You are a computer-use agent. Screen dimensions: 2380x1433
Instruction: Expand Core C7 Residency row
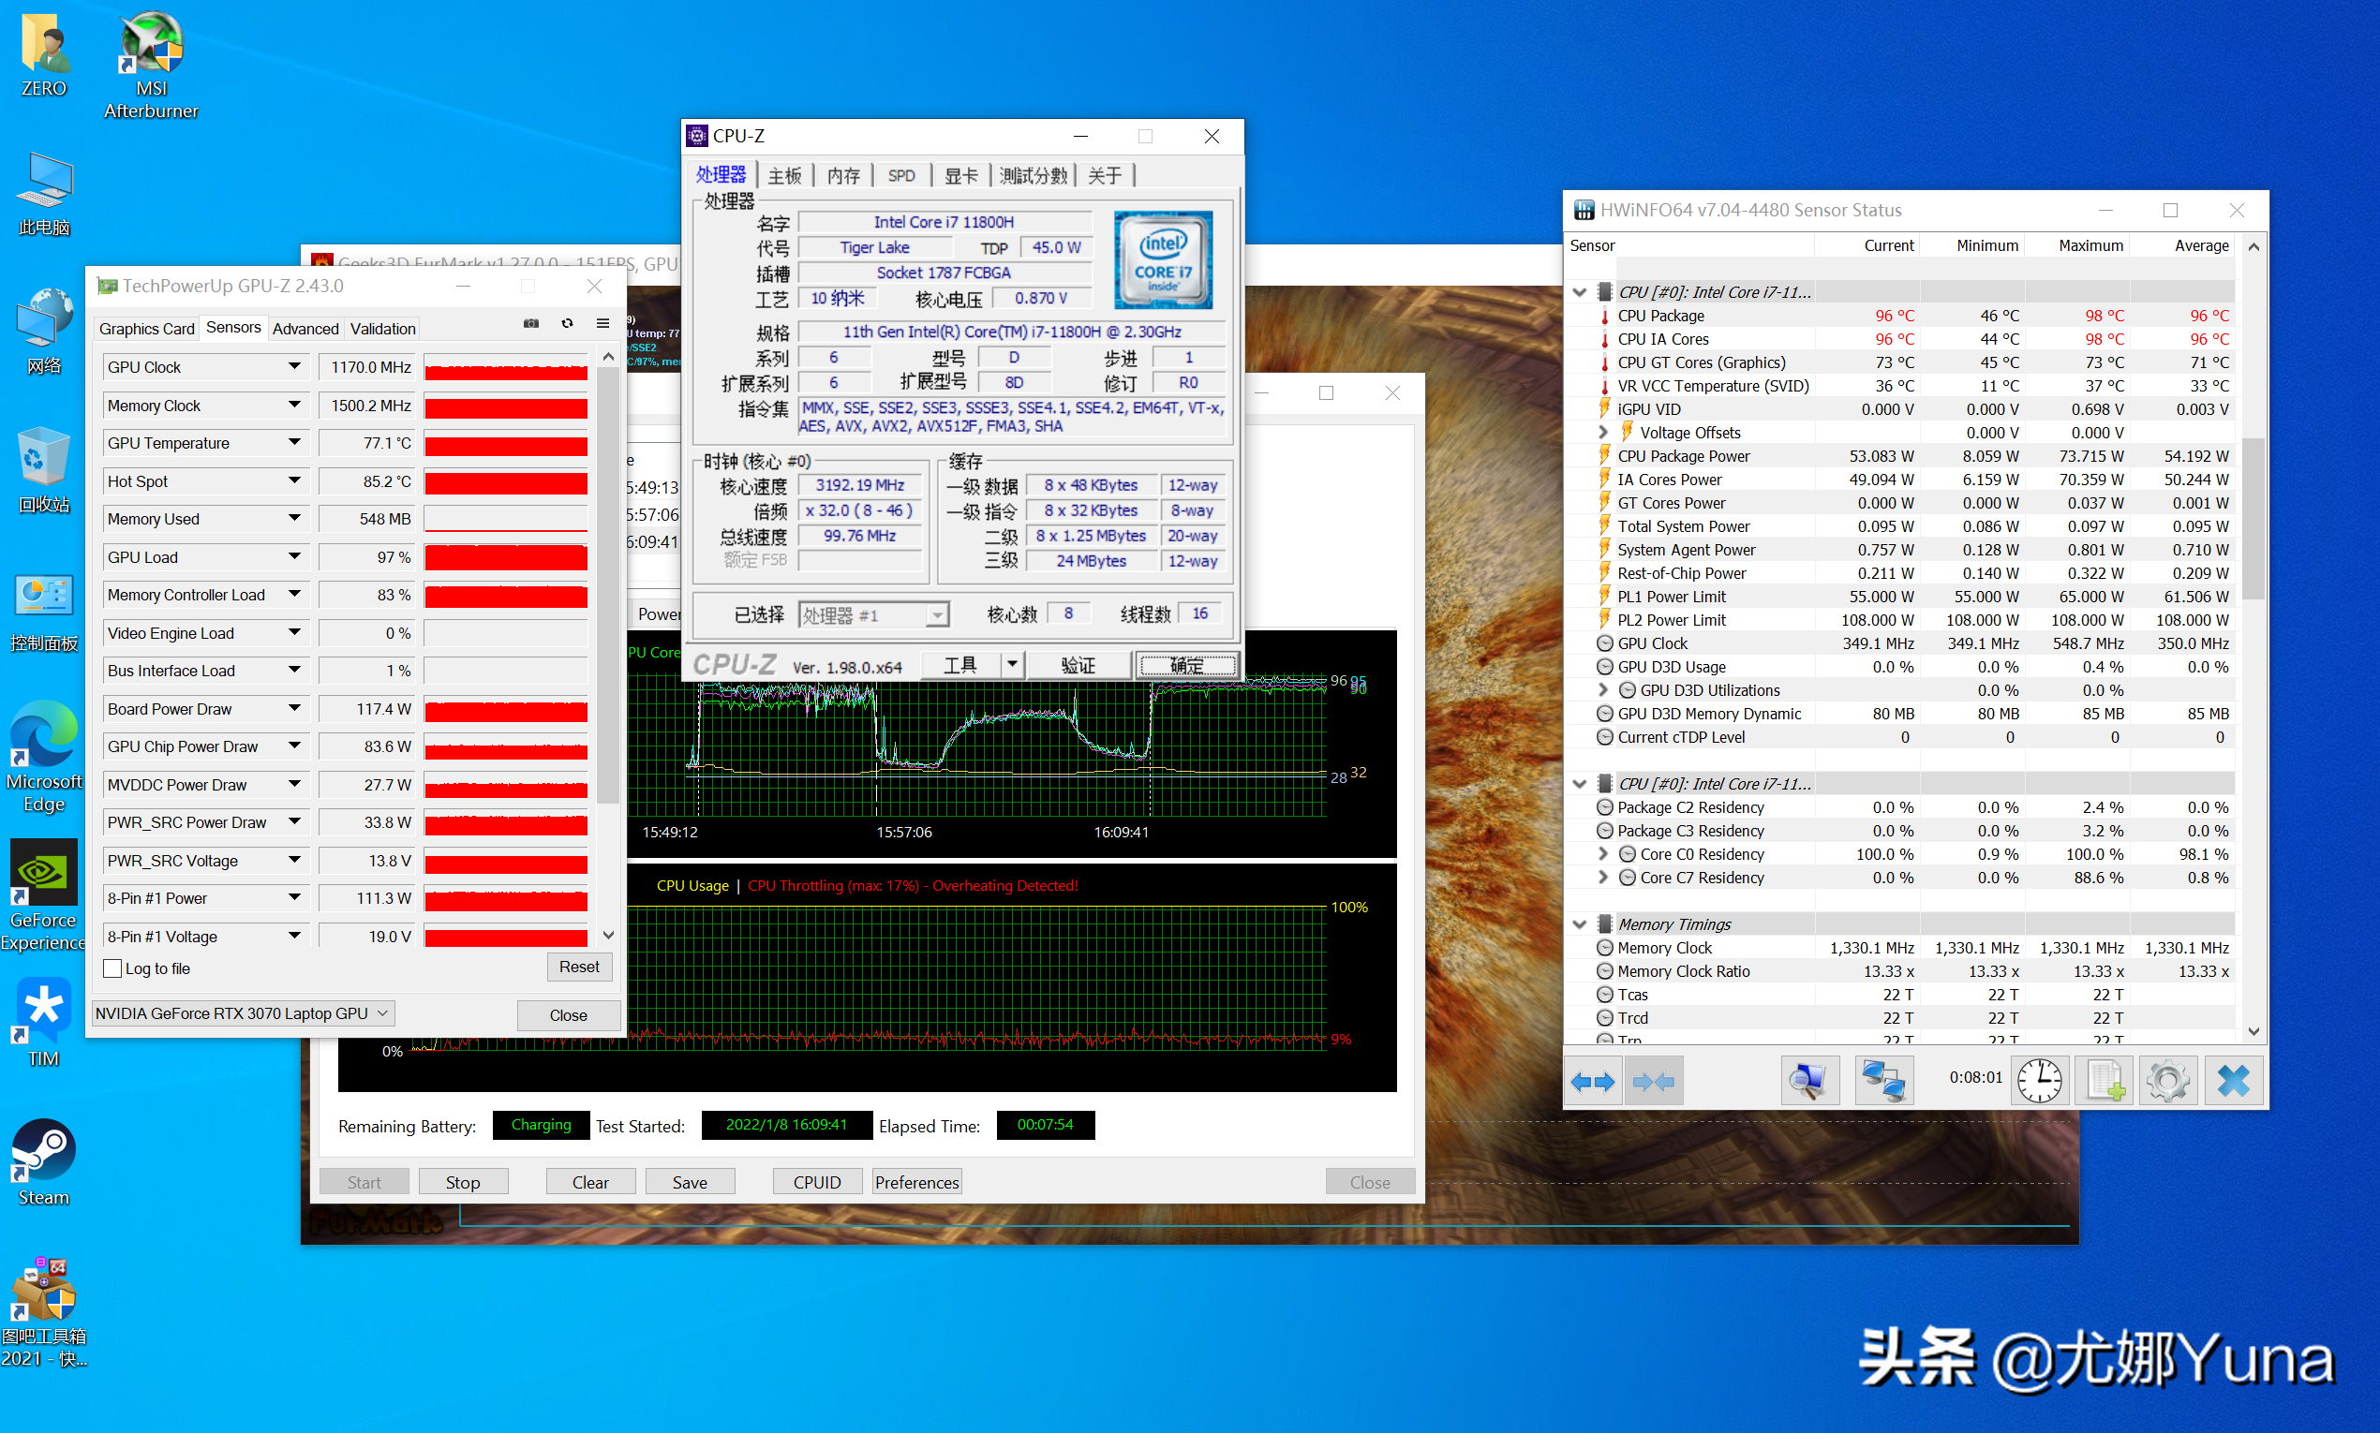coord(1602,878)
